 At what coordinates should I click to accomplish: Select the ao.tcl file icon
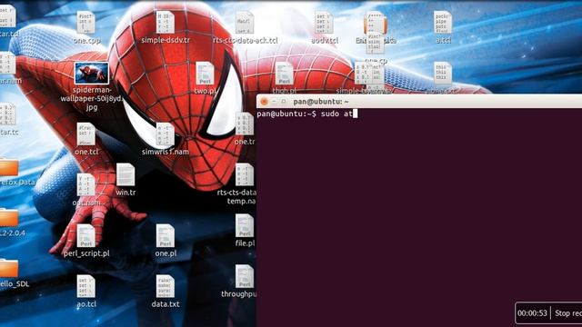[86, 286]
